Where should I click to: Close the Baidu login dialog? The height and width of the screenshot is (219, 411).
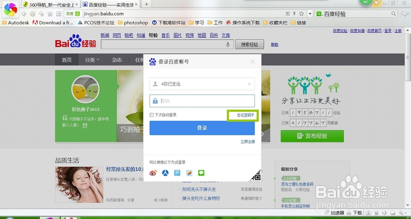pos(252,62)
